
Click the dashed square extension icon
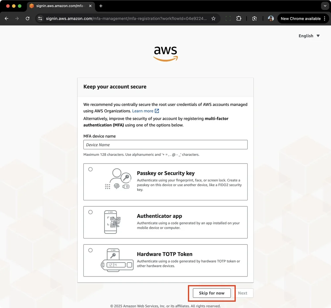pos(228,19)
